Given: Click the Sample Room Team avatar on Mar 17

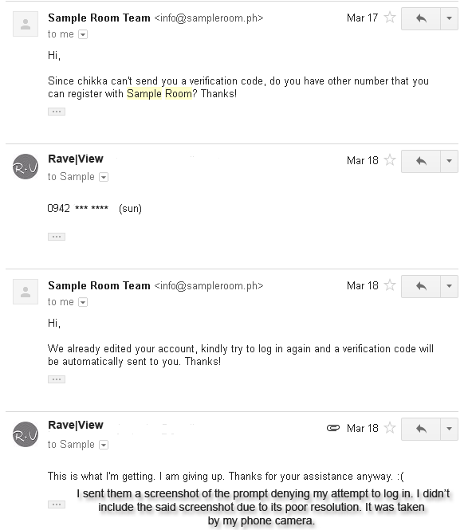Looking at the screenshot, I should click(26, 24).
